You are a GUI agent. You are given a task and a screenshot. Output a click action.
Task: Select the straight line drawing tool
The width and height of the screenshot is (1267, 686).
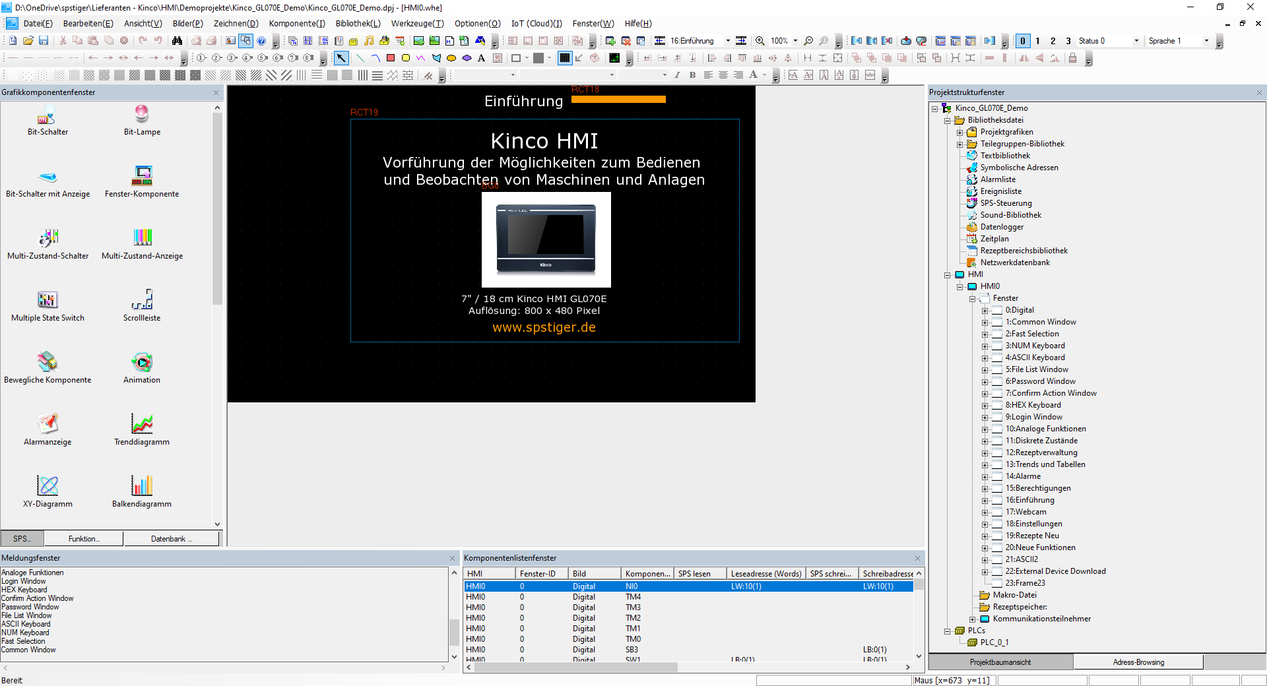tap(360, 58)
